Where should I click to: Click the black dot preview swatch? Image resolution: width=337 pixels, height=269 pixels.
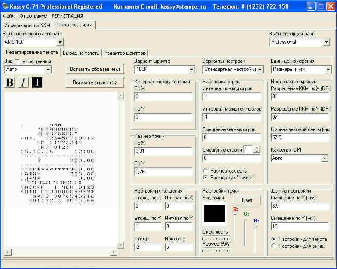214,213
